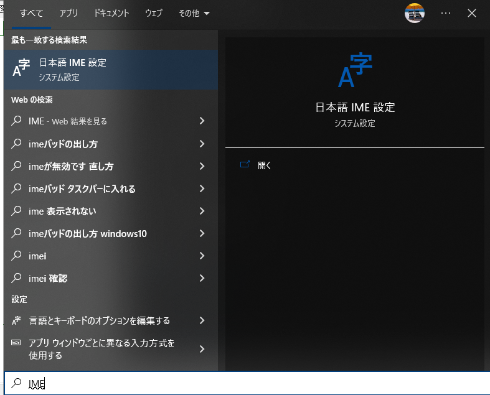Click the A字 icon of the best match
This screenshot has height=395, width=490.
tap(21, 68)
